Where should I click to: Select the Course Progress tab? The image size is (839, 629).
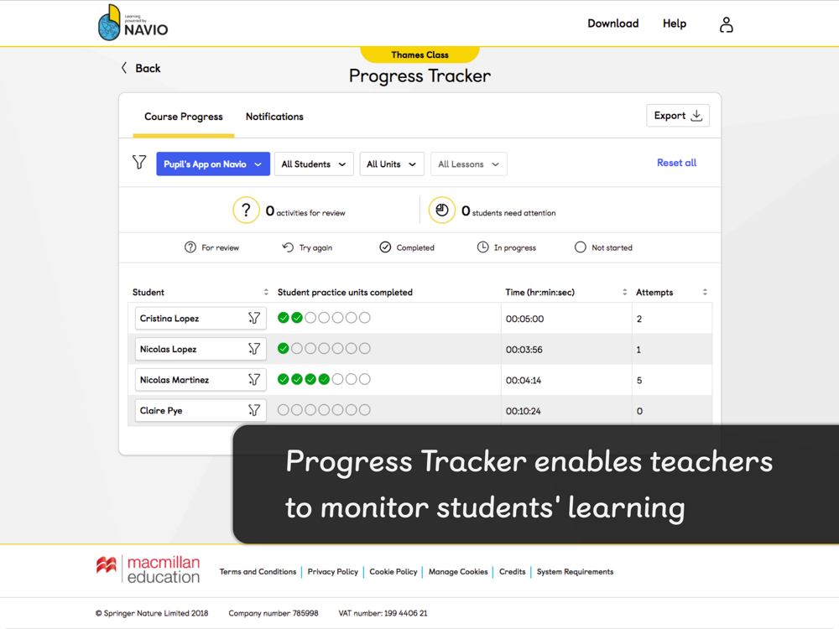coord(184,117)
